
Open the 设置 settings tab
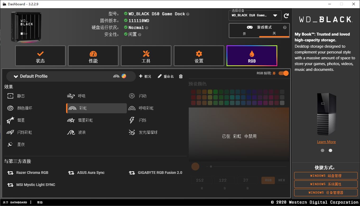[199, 56]
